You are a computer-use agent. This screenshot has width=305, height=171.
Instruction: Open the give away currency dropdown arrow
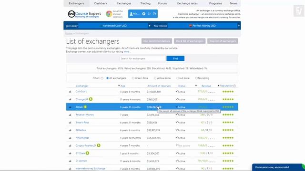(149, 26)
